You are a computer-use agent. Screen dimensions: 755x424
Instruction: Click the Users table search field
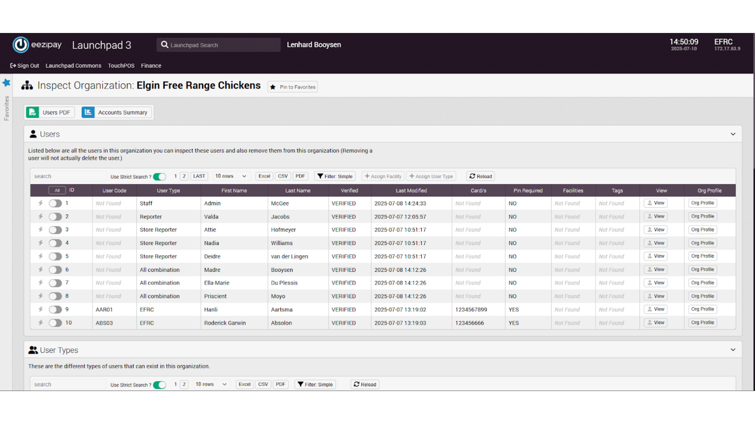click(x=68, y=176)
